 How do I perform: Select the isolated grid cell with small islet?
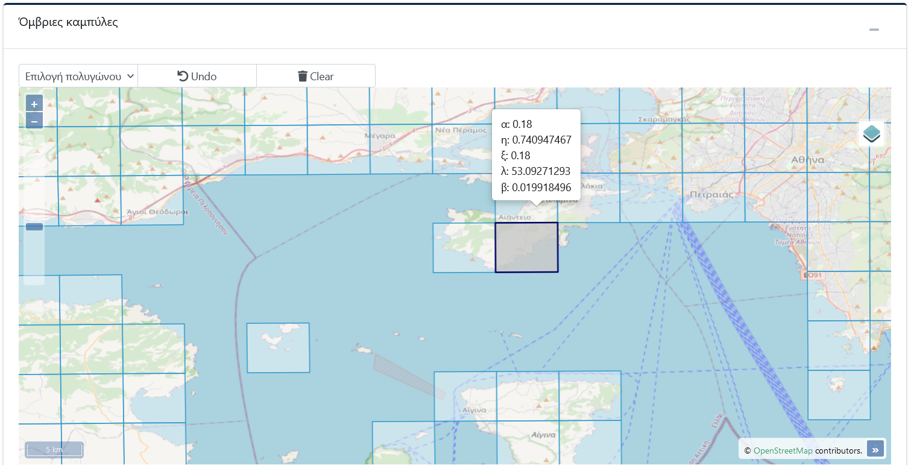coord(278,348)
